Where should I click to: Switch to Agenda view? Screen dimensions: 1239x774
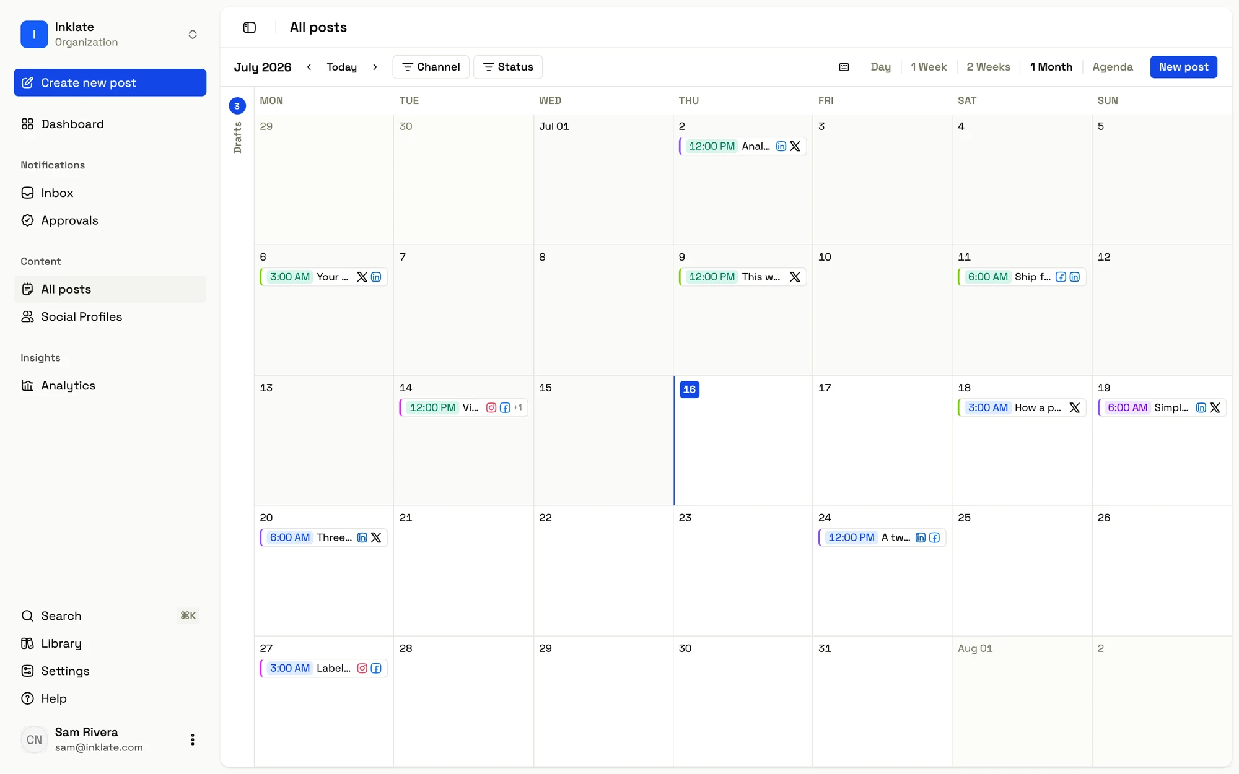pos(1113,67)
